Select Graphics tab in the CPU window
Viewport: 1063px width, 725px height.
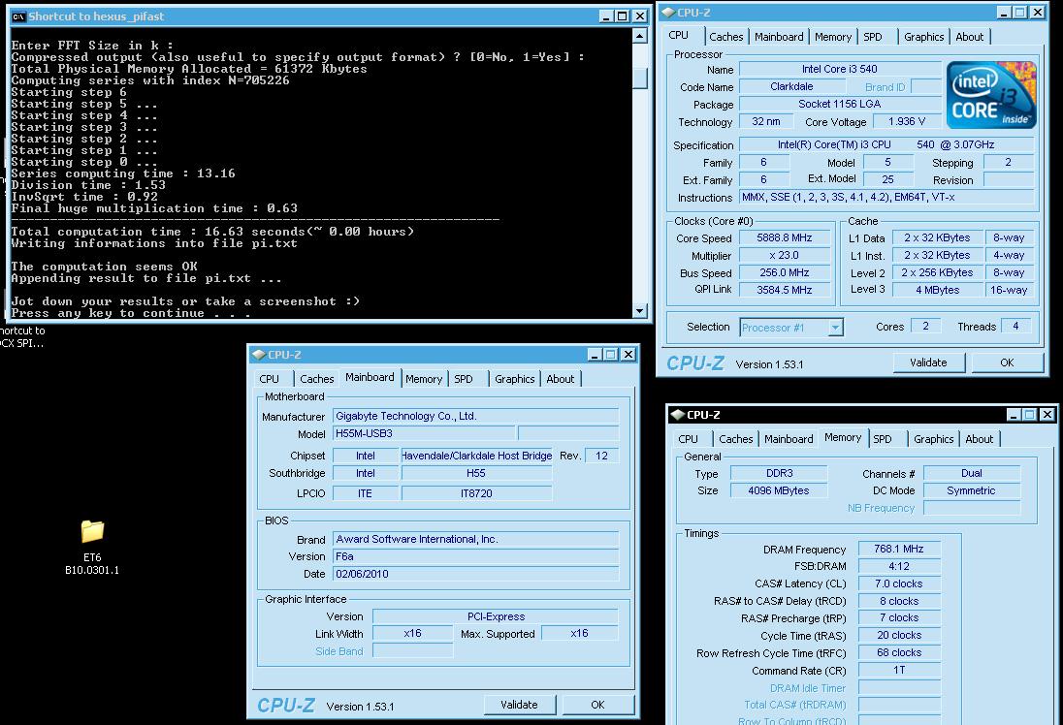924,37
